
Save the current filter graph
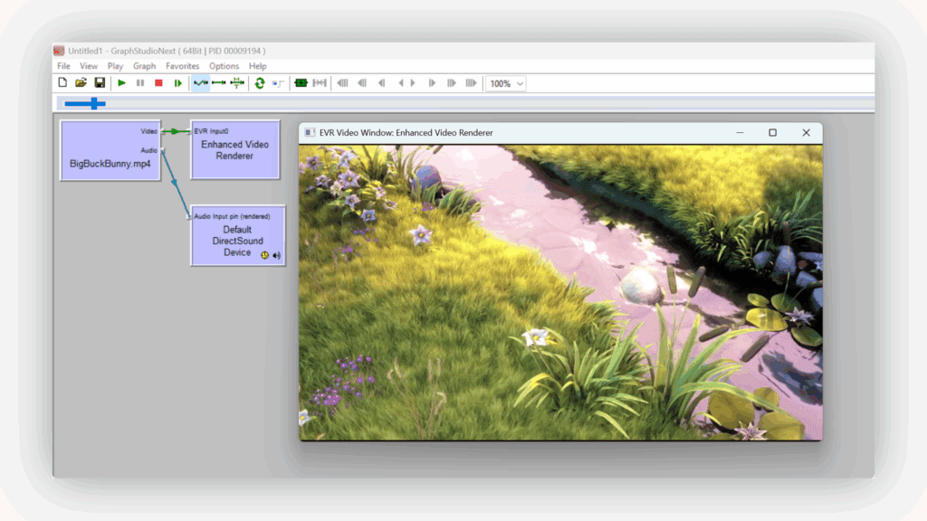pos(100,82)
